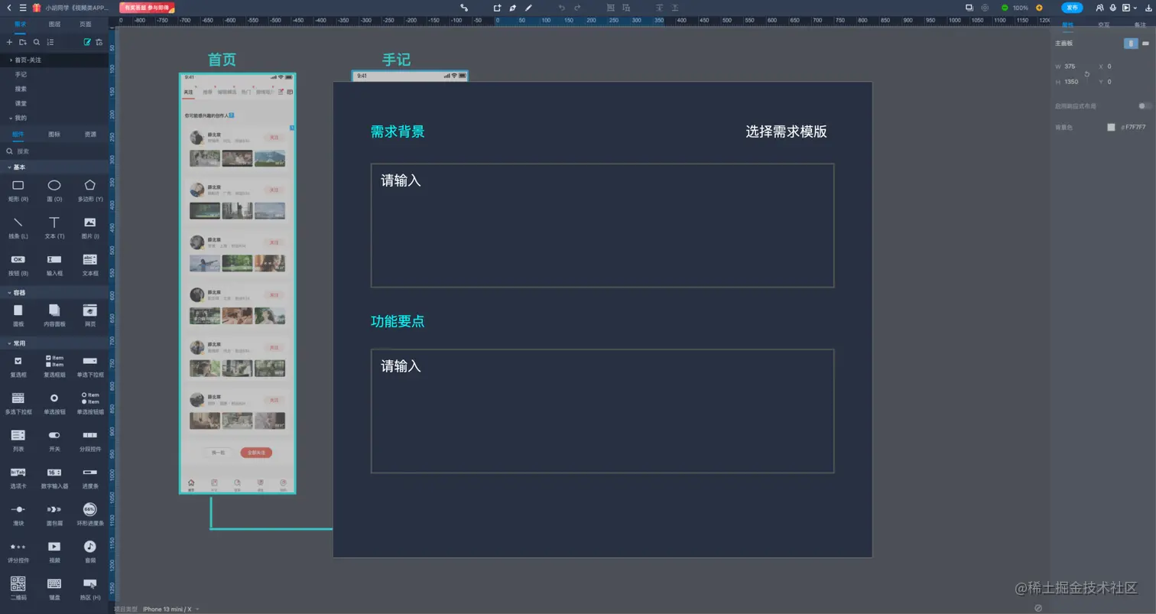Click the microphone icon in top bar
Image resolution: width=1156 pixels, height=614 pixels.
click(1113, 8)
